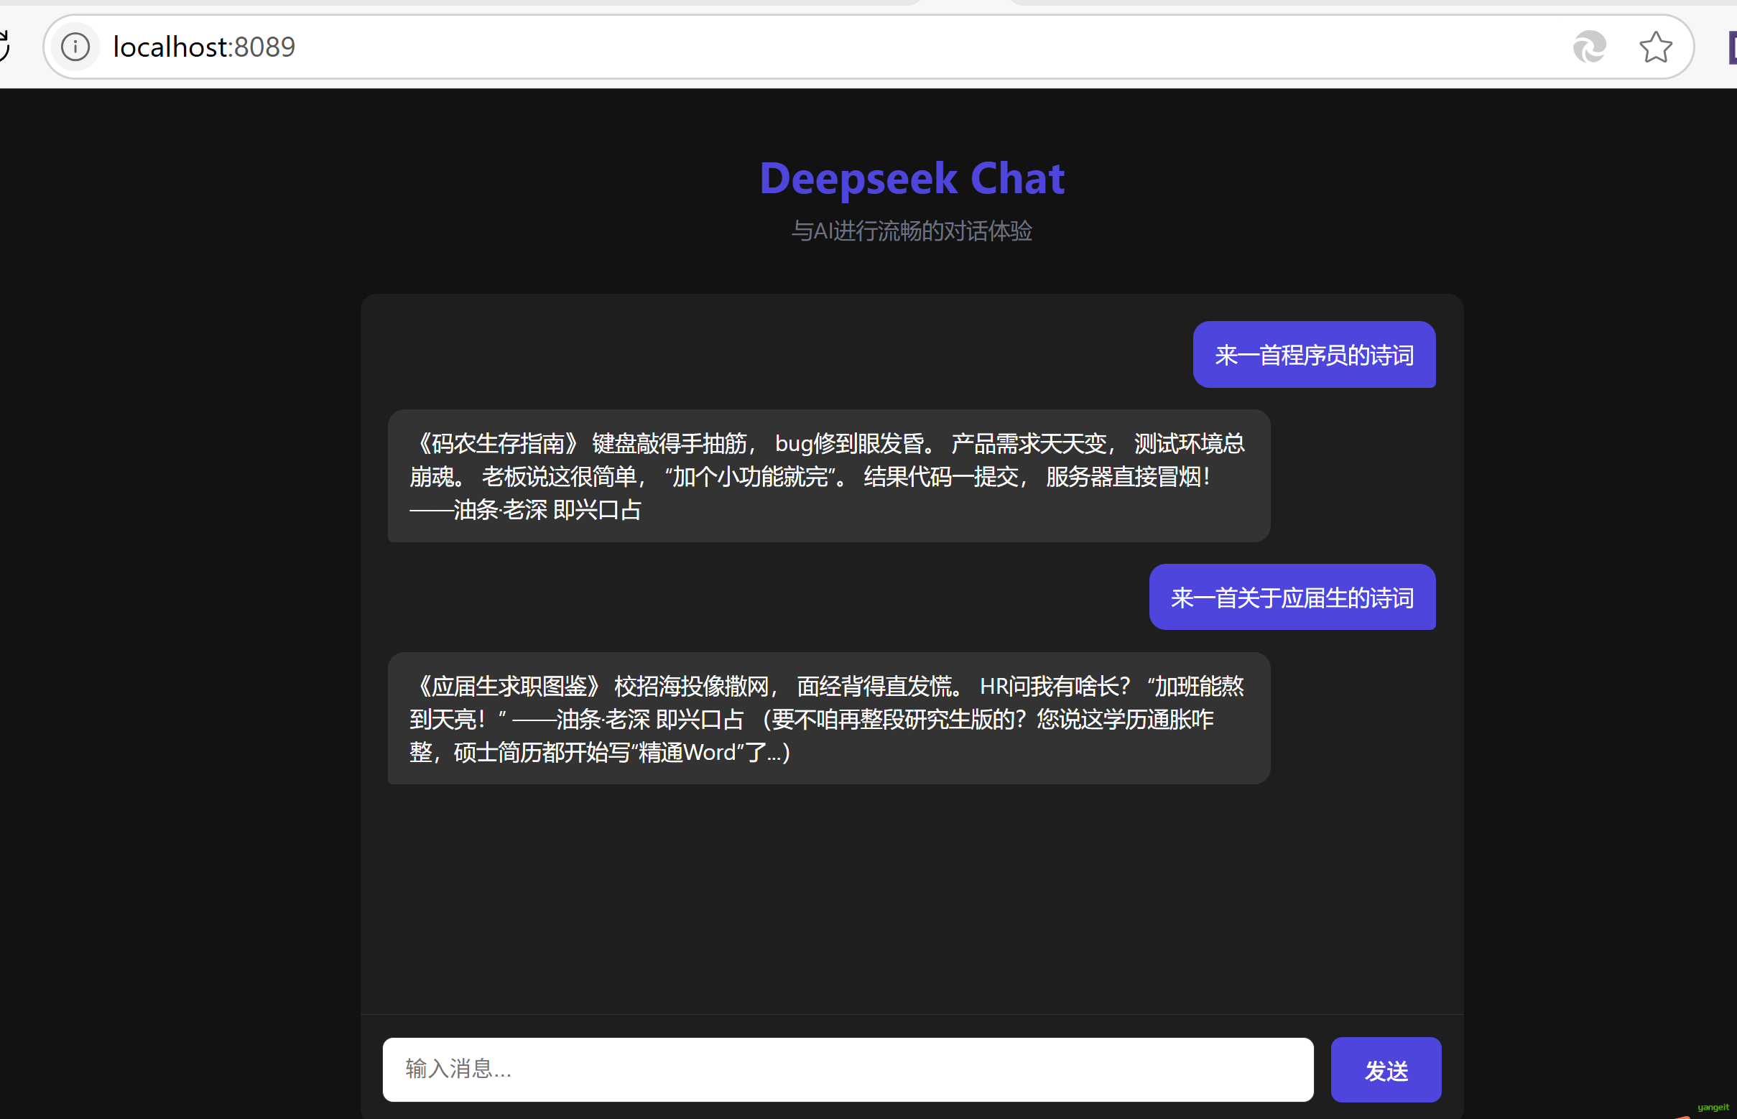Viewport: 1737px width, 1119px height.
Task: Bookmark this page with the star icon
Action: [1655, 47]
